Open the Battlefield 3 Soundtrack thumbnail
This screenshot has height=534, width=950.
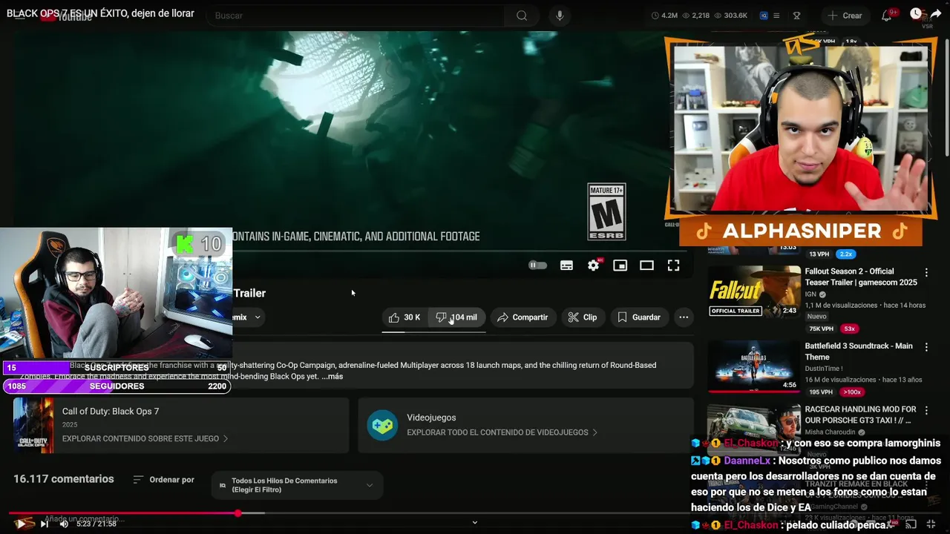pyautogui.click(x=753, y=366)
